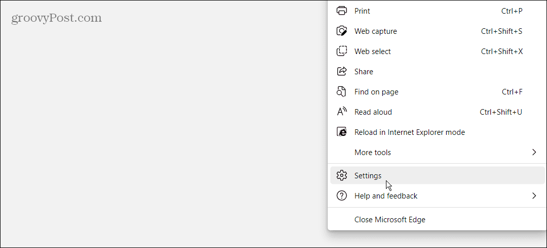Click the Settings gear icon
The width and height of the screenshot is (547, 248).
pyautogui.click(x=341, y=175)
